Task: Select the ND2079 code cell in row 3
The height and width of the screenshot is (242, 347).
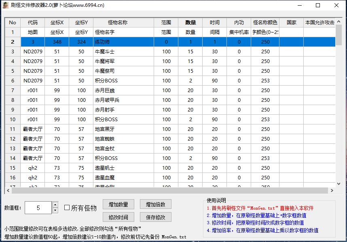Action: pos(33,52)
